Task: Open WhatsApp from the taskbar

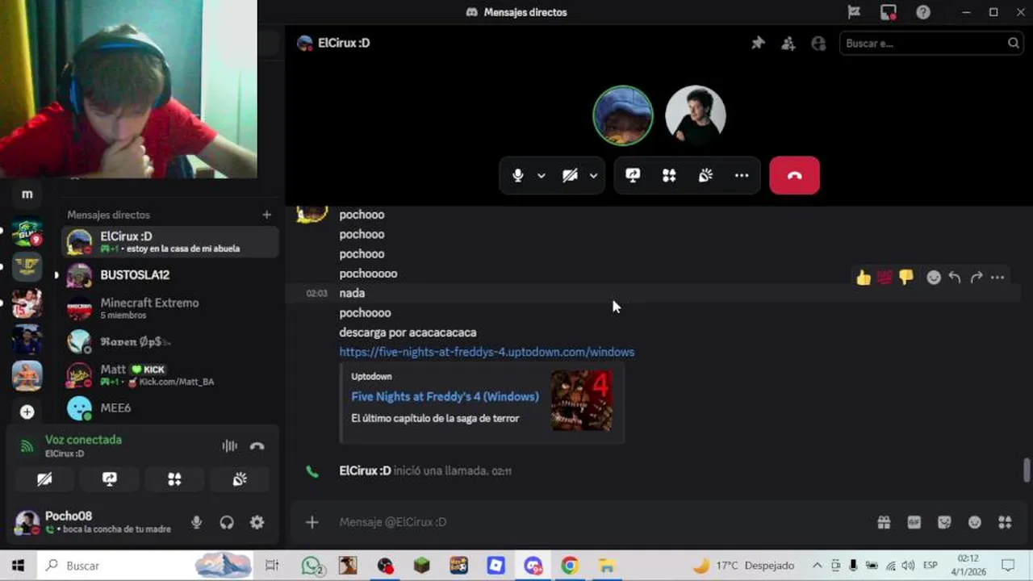Action: [312, 566]
